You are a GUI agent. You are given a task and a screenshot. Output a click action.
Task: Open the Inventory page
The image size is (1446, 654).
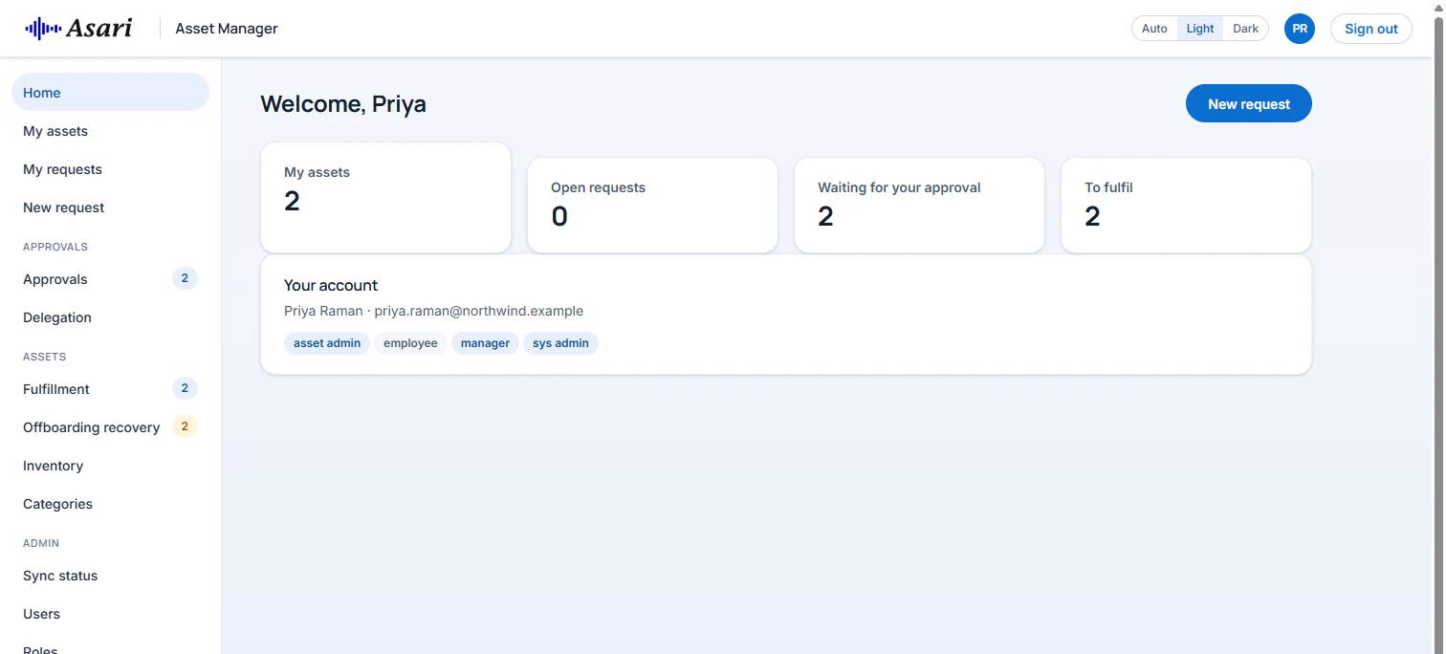(x=110, y=466)
